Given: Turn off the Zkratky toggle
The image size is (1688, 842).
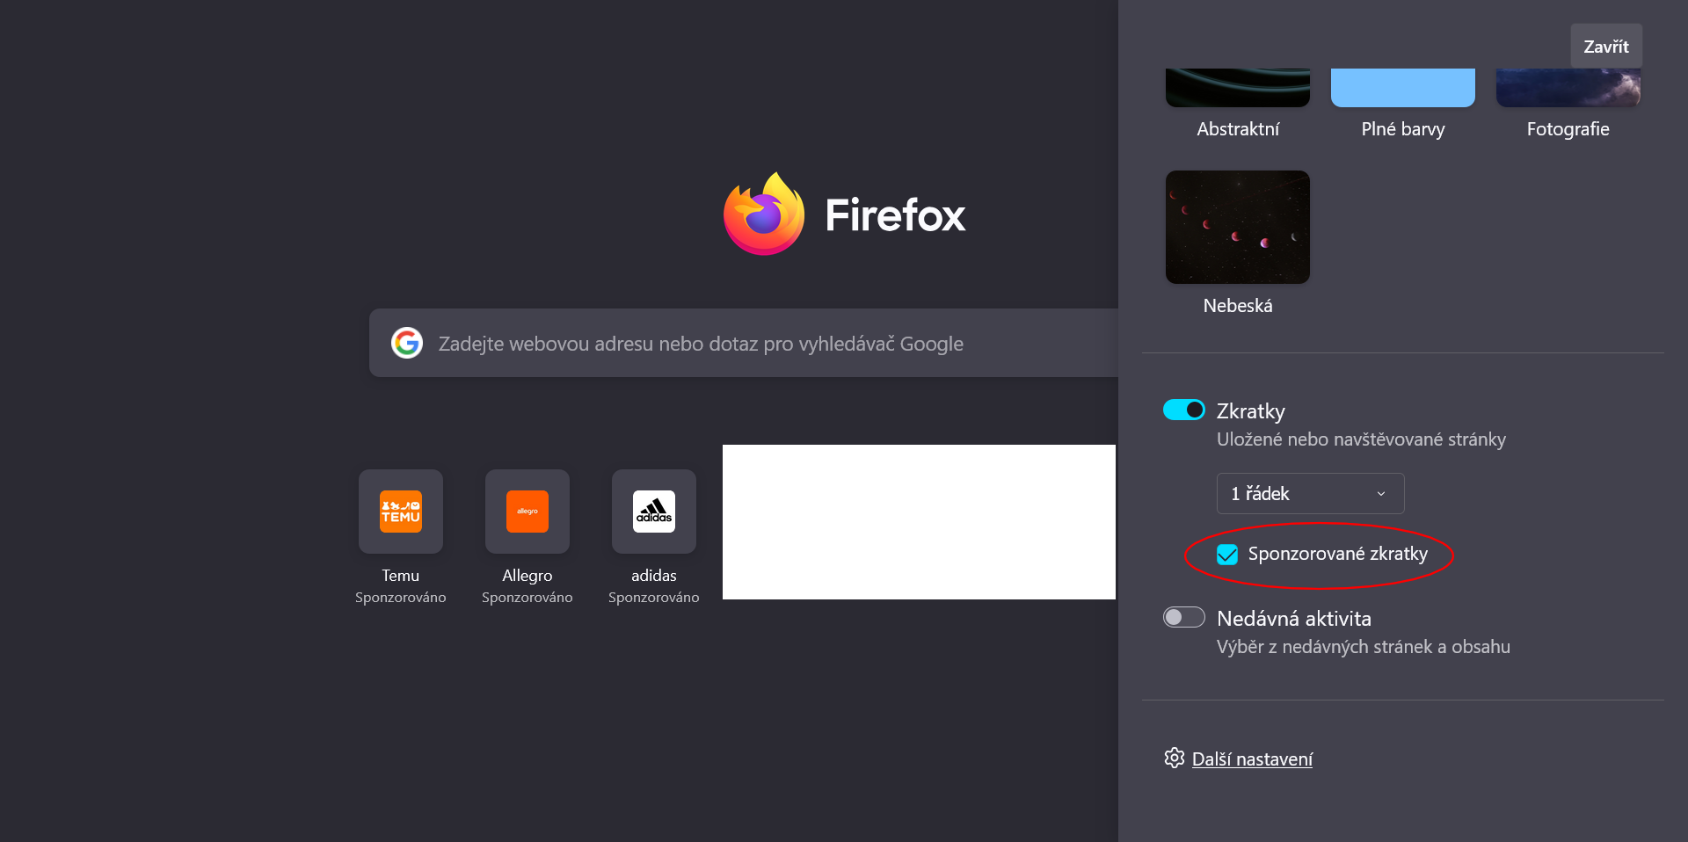Looking at the screenshot, I should 1184,410.
